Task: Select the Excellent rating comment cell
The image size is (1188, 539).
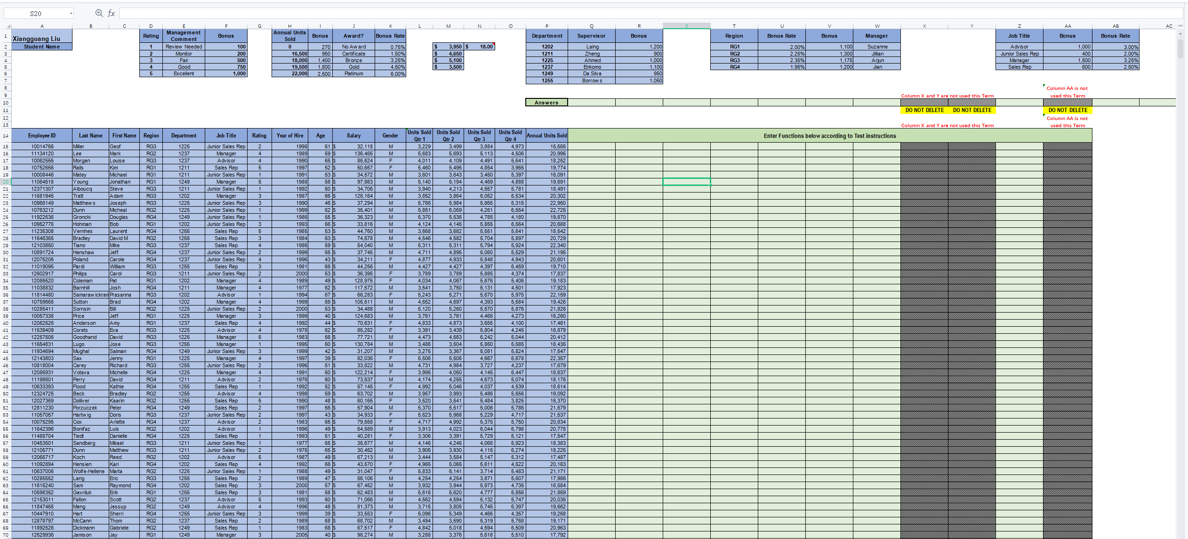Action: 184,73
